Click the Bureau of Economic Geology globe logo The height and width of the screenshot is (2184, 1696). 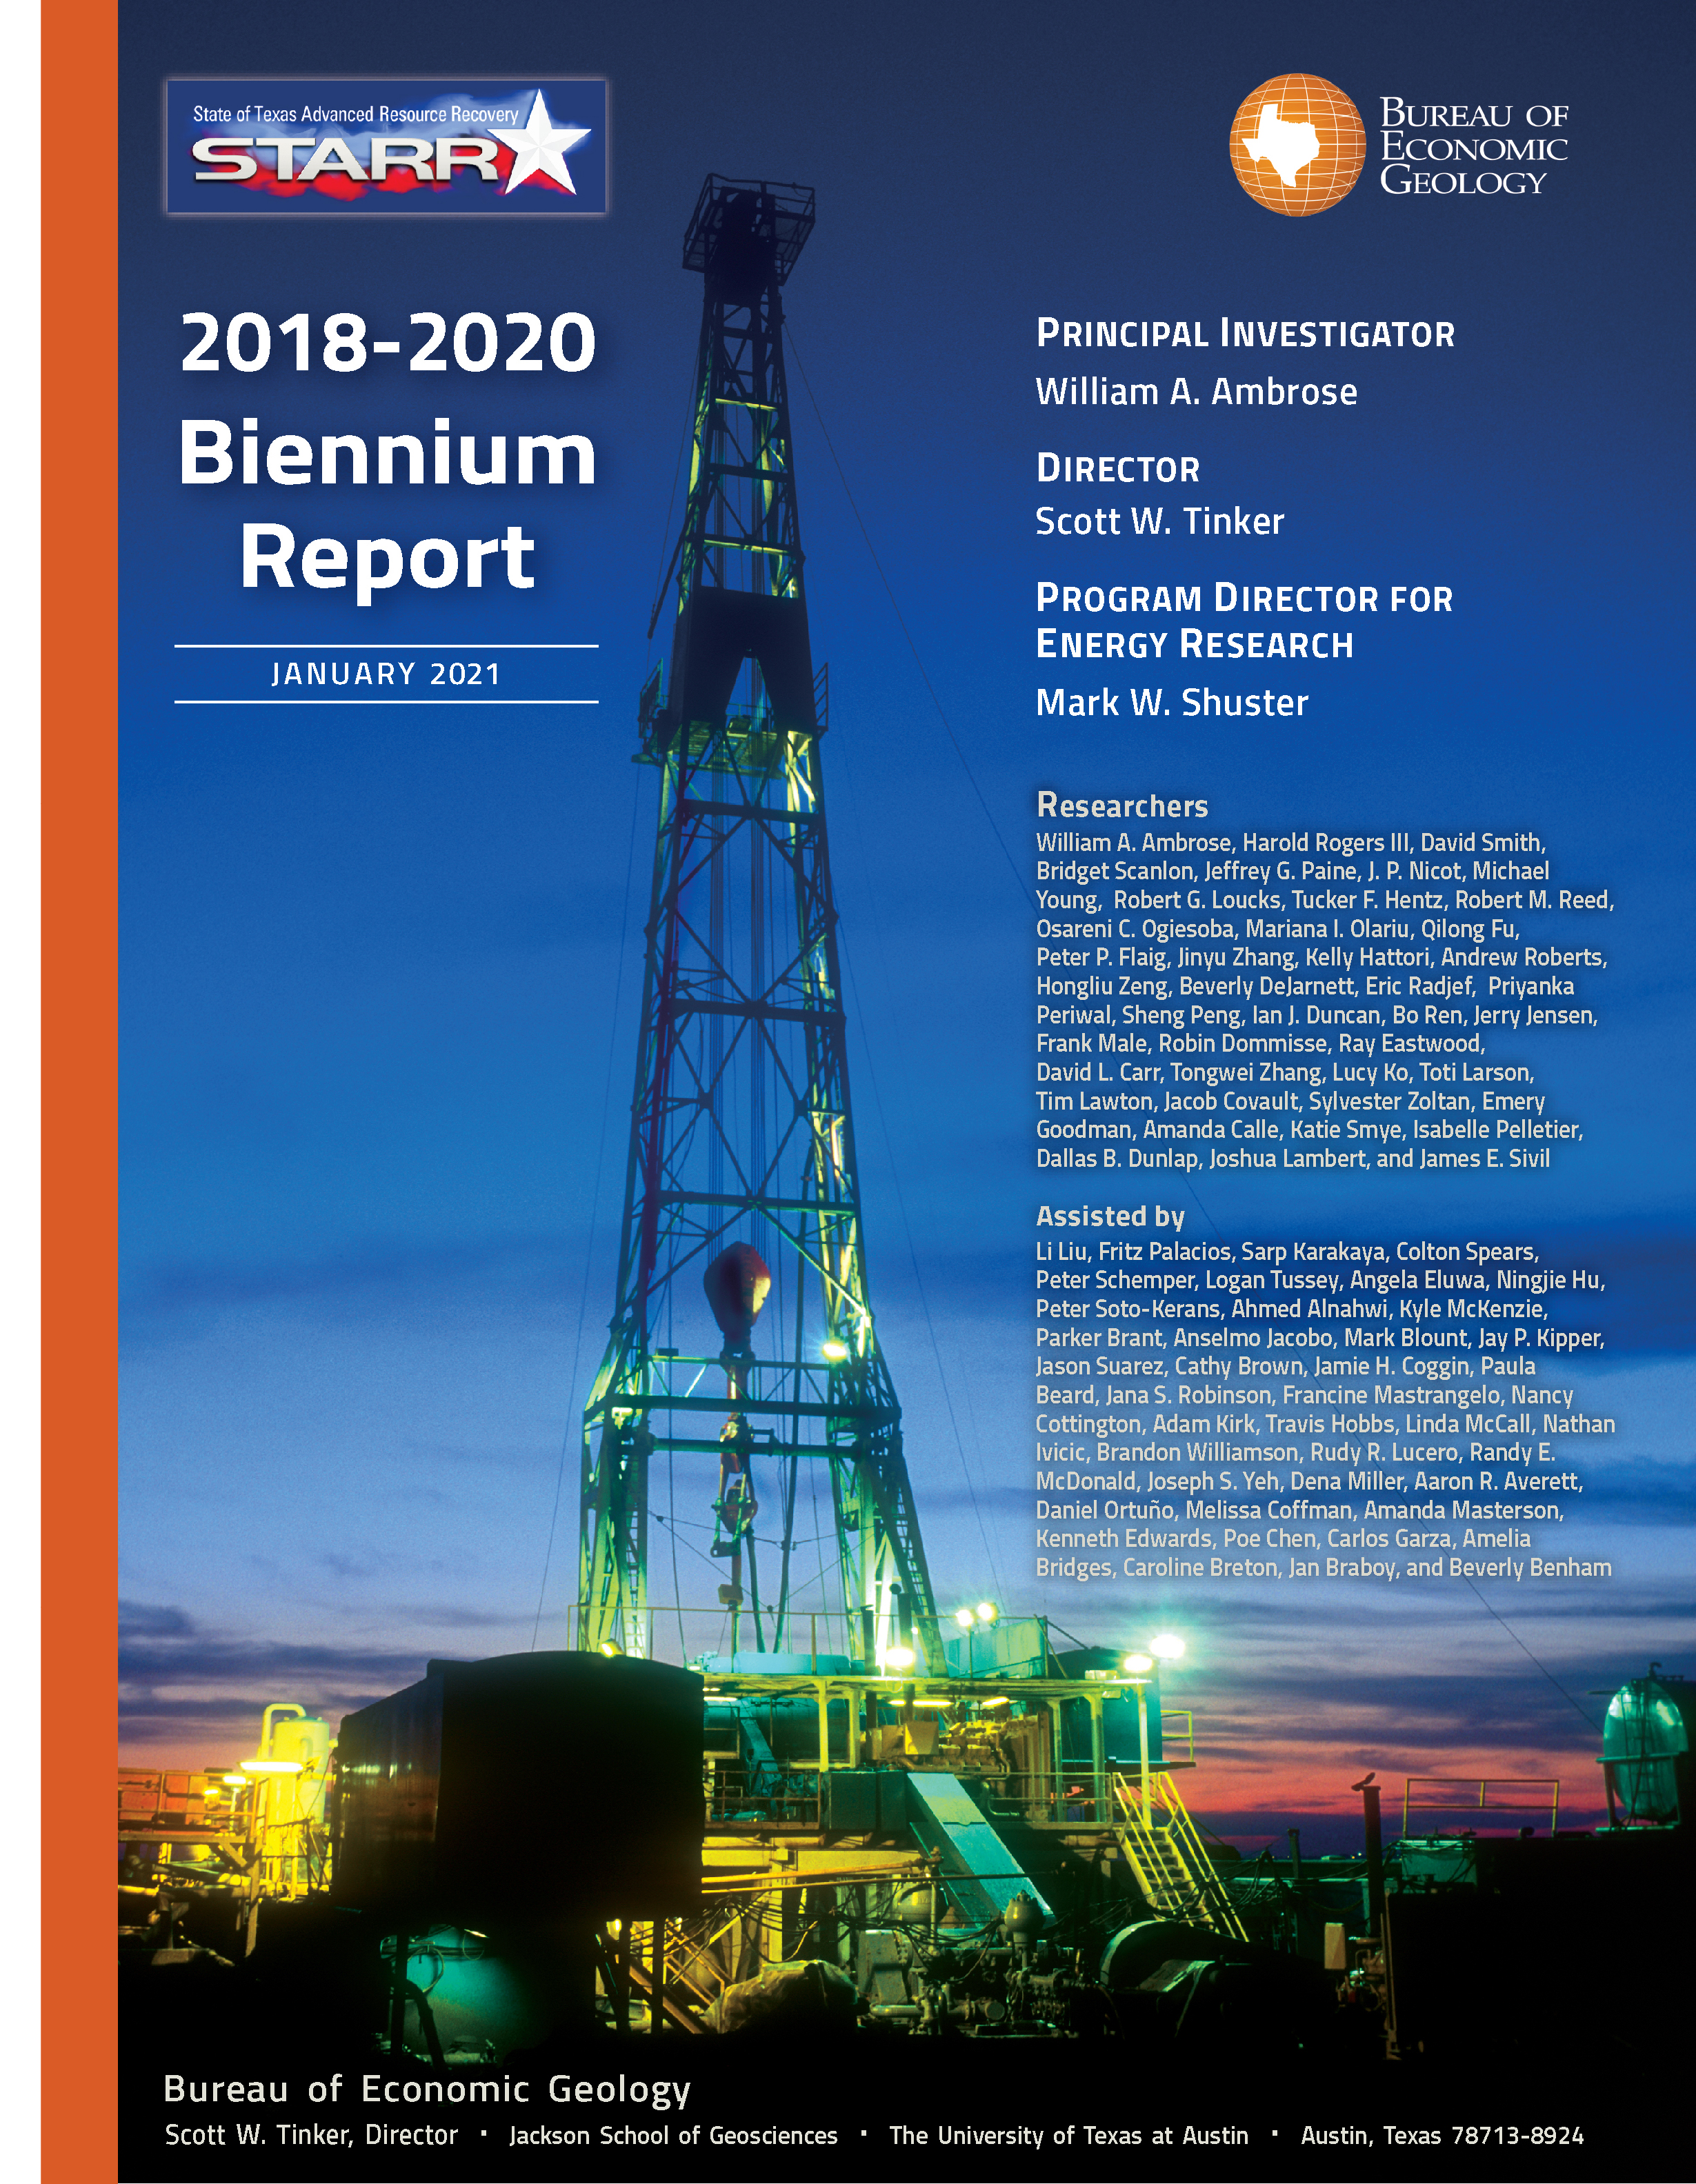(1297, 144)
